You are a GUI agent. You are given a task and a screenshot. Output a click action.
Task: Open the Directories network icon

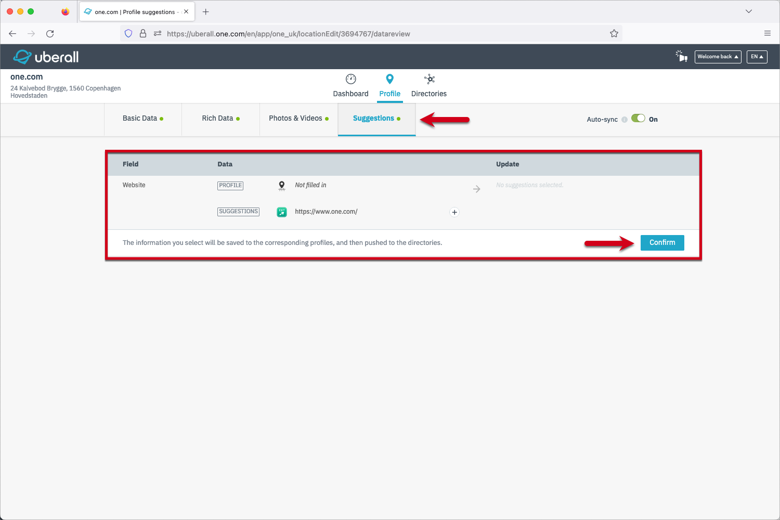(x=429, y=79)
